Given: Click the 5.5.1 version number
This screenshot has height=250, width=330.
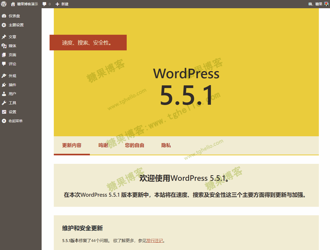Looking at the screenshot, I should [x=186, y=95].
